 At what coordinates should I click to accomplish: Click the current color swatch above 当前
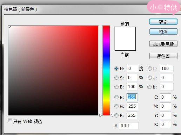pyautogui.click(x=125, y=45)
